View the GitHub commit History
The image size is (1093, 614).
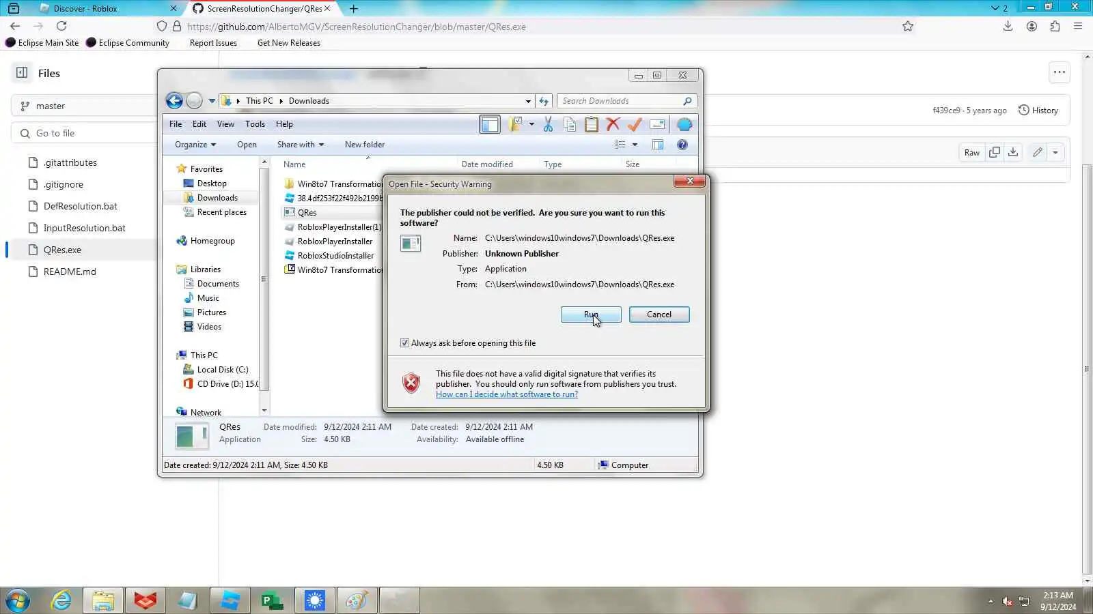tap(1038, 111)
